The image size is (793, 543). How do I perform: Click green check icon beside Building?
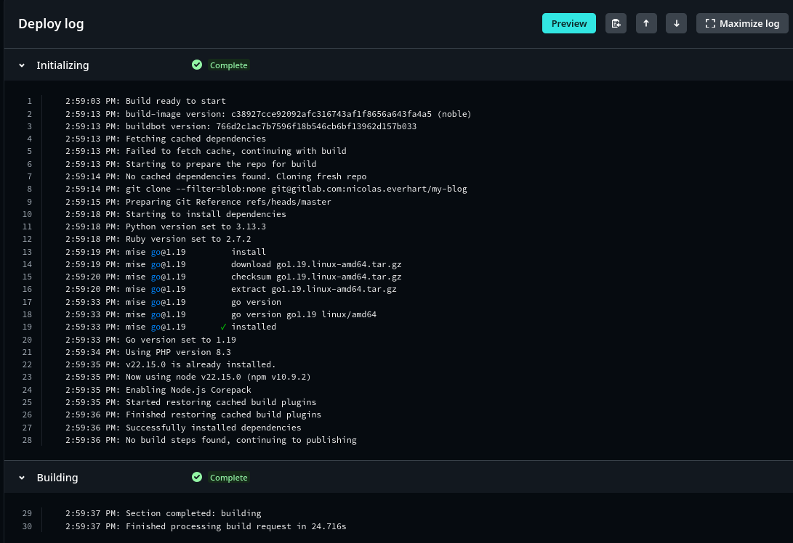(197, 477)
